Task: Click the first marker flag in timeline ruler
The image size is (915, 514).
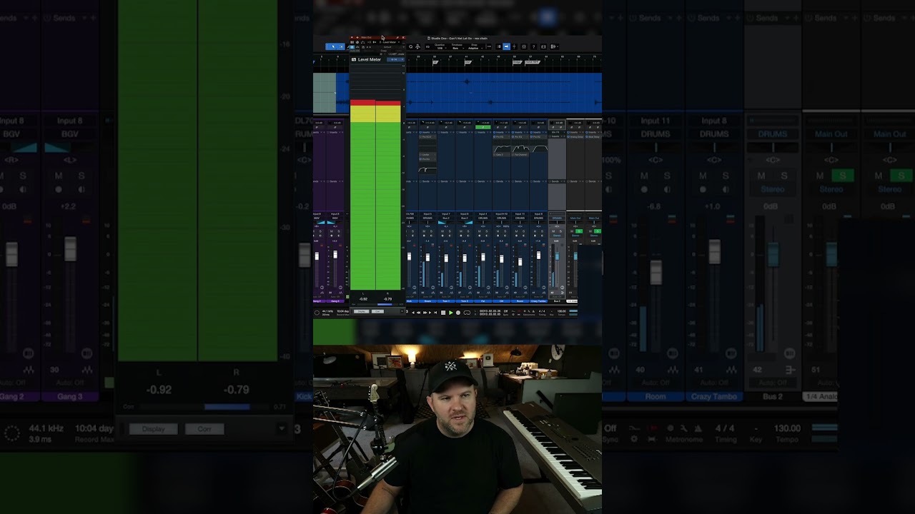Action: [435, 62]
